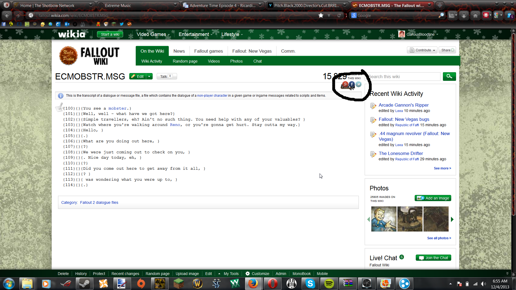Share the page via the Google Plus icon
The height and width of the screenshot is (290, 516).
click(345, 85)
